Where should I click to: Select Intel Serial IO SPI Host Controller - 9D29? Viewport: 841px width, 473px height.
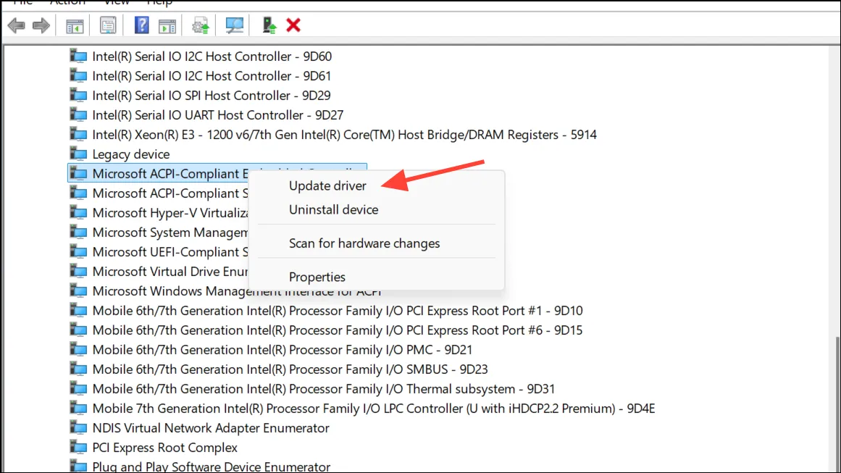[212, 96]
